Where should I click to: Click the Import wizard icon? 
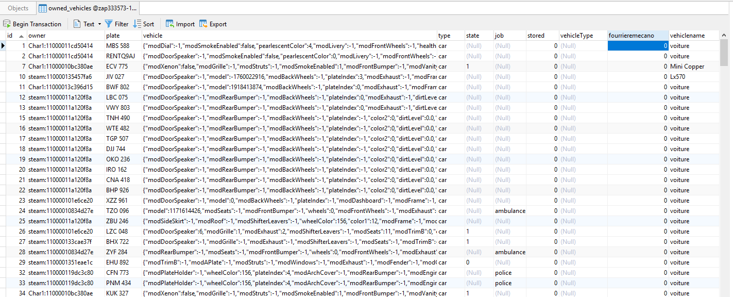click(x=169, y=24)
